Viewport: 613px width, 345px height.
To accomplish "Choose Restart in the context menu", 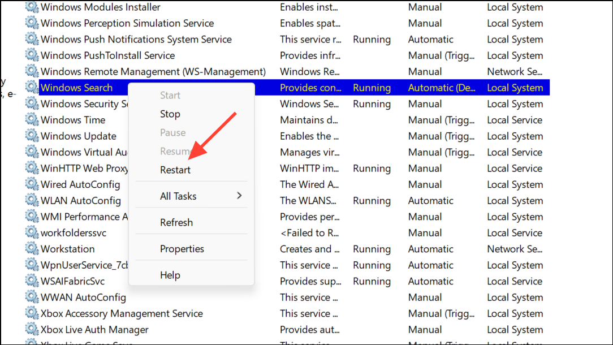I will pyautogui.click(x=175, y=170).
